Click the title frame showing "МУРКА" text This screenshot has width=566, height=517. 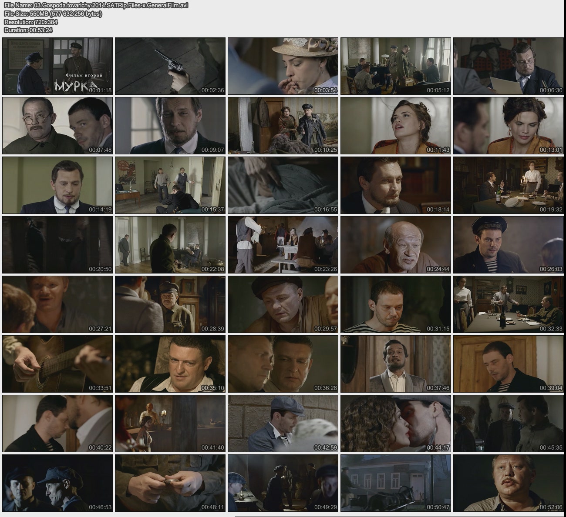(57, 66)
